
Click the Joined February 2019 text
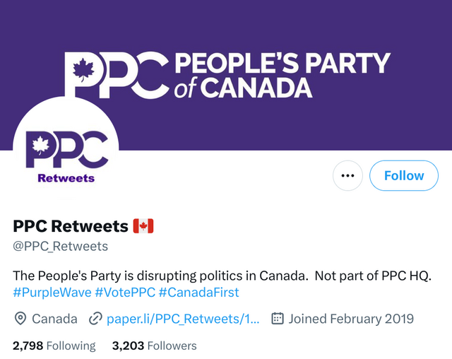point(351,319)
